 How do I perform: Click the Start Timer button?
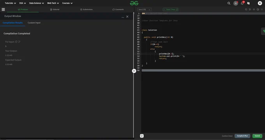[x=171, y=10]
